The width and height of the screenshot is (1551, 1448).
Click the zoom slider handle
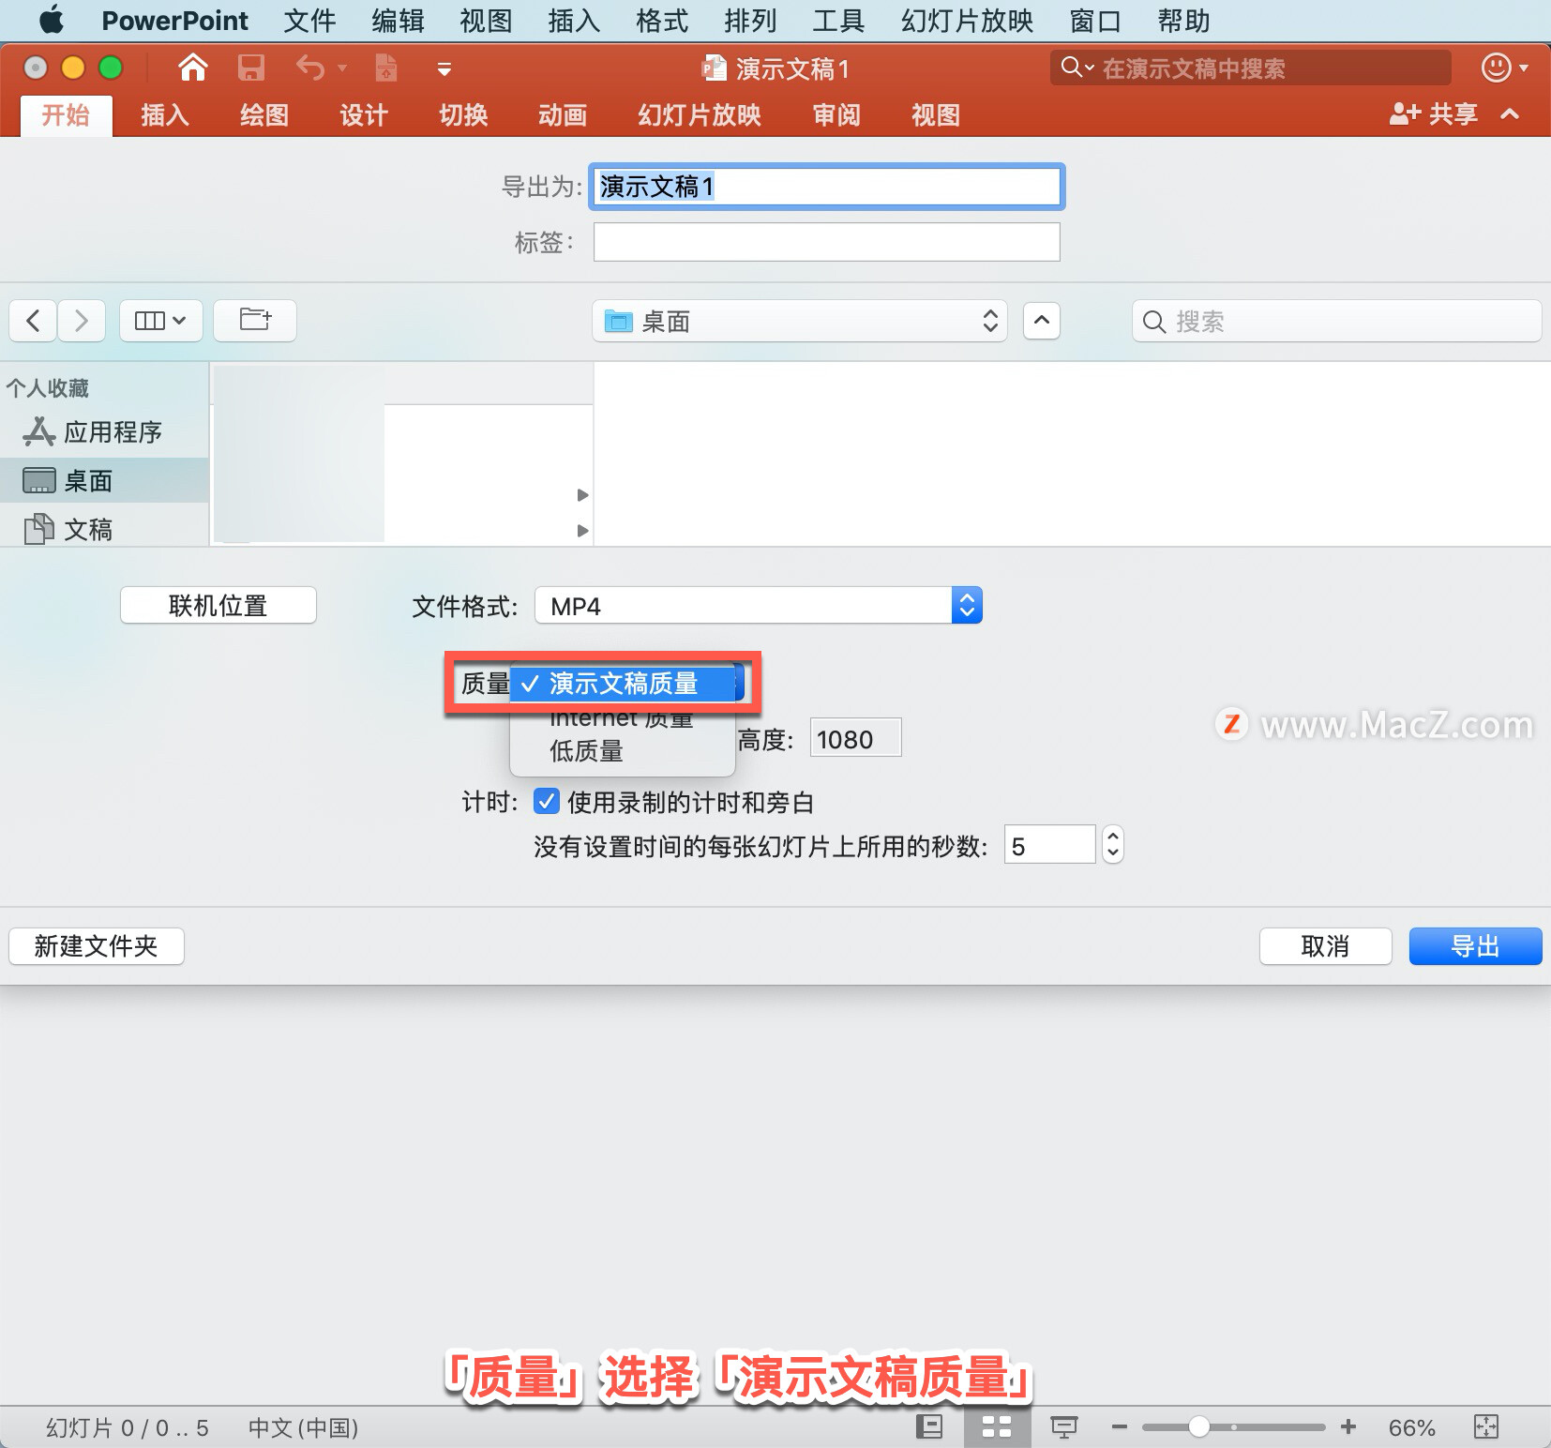(1198, 1426)
